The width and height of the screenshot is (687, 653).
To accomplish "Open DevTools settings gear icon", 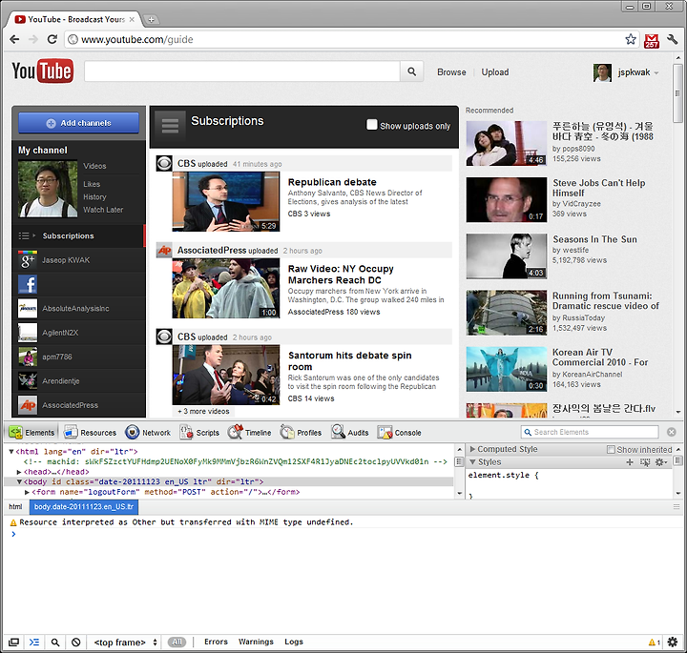I will (673, 643).
